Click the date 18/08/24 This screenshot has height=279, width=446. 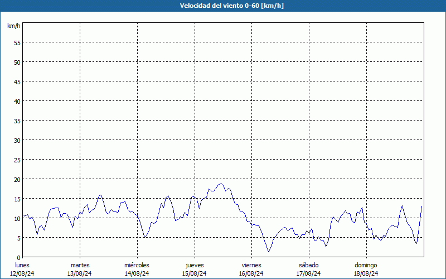[x=366, y=273]
